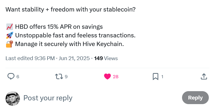214x111 pixels.
Task: Click the repost arrows icon
Action: pyautogui.click(x=59, y=76)
